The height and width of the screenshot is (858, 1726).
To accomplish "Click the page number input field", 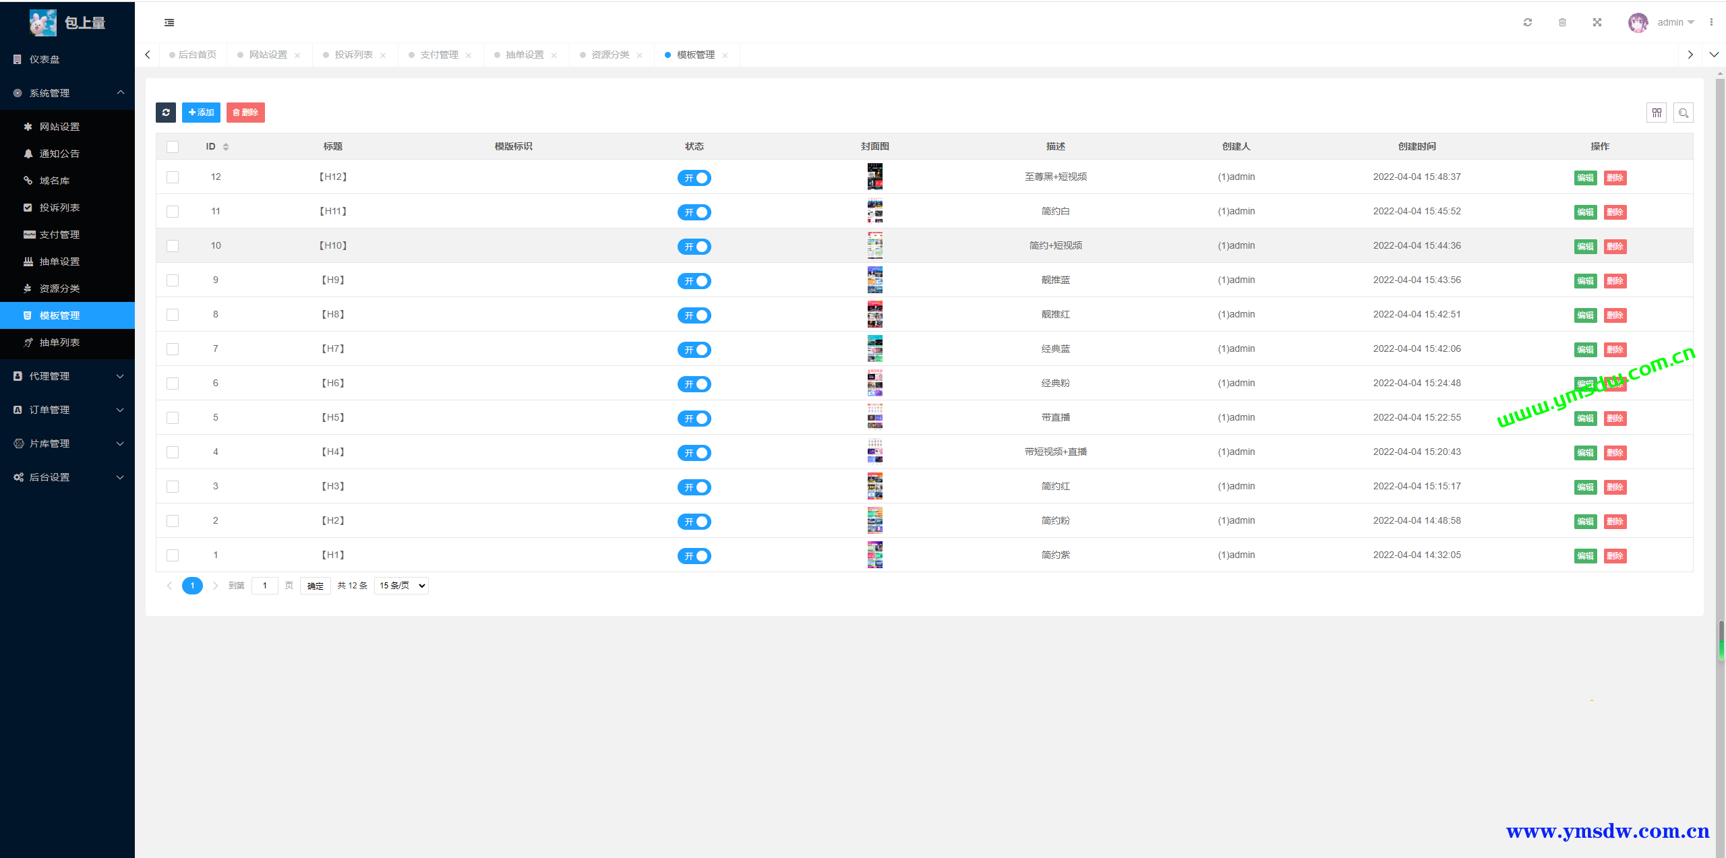I will click(x=265, y=586).
